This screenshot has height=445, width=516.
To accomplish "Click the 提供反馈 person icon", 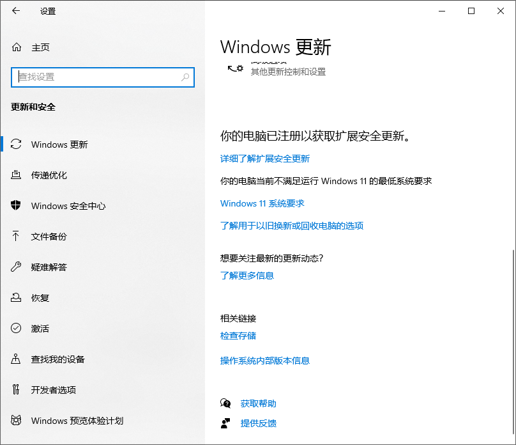I will (x=225, y=423).
